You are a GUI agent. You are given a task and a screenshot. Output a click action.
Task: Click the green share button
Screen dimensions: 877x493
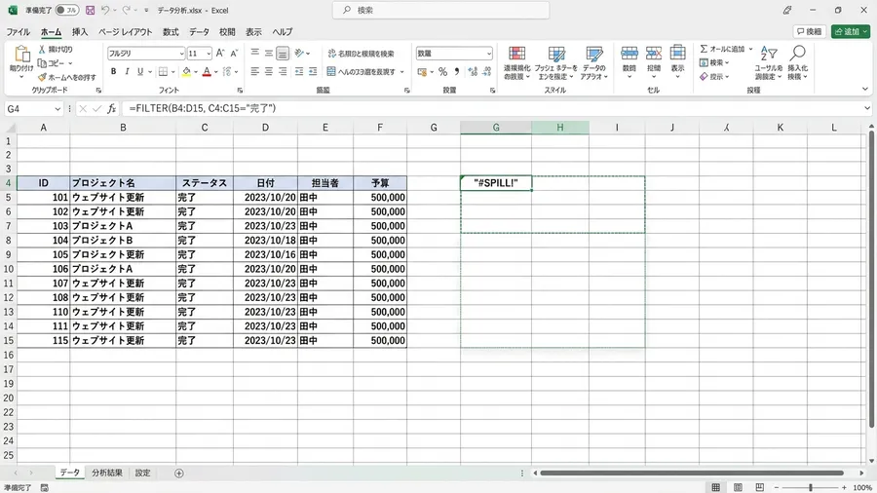850,32
